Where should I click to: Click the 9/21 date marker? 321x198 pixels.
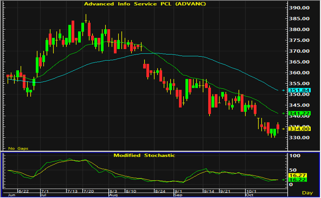225,191
